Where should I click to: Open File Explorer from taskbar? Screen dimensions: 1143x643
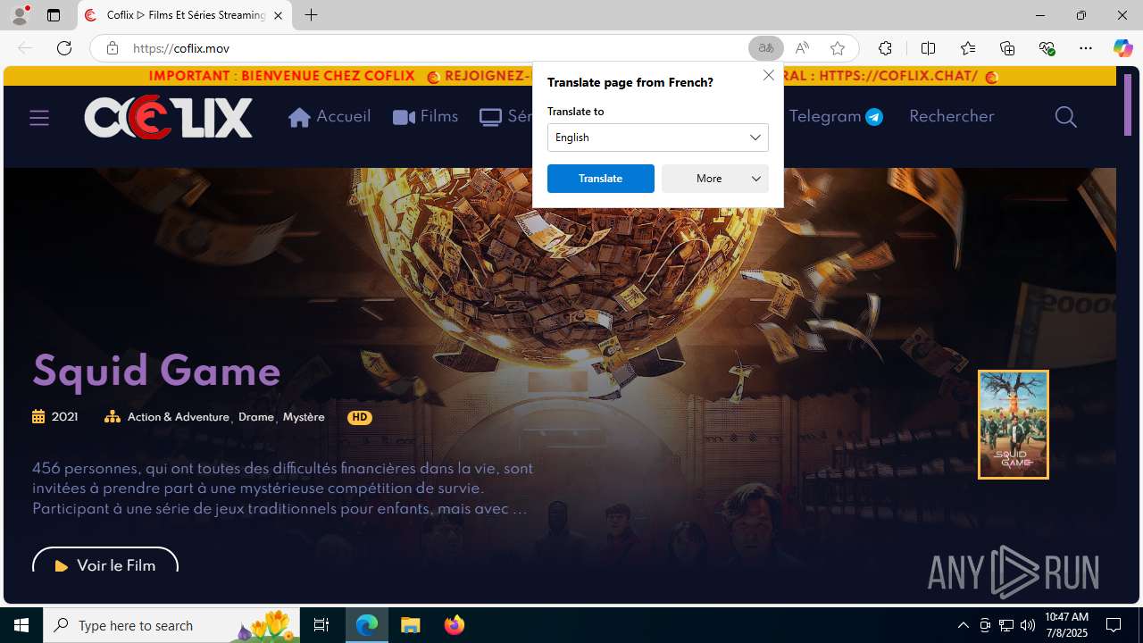[411, 625]
